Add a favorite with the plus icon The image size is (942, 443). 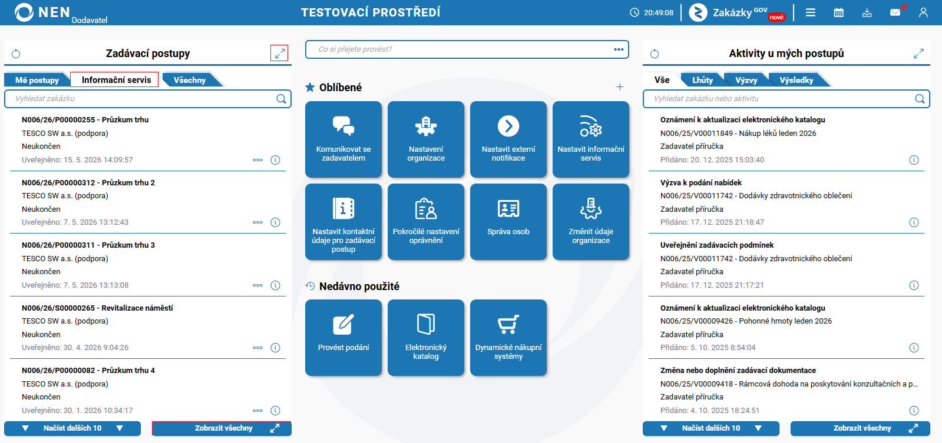[620, 87]
